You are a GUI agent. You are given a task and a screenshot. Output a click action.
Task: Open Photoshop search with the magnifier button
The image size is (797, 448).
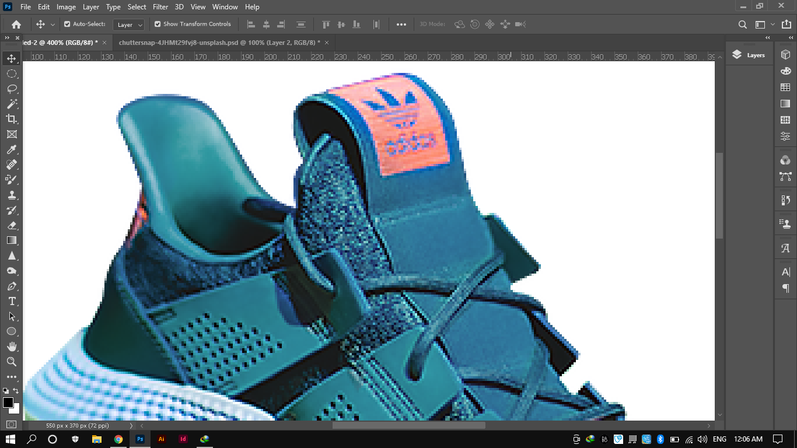742,24
